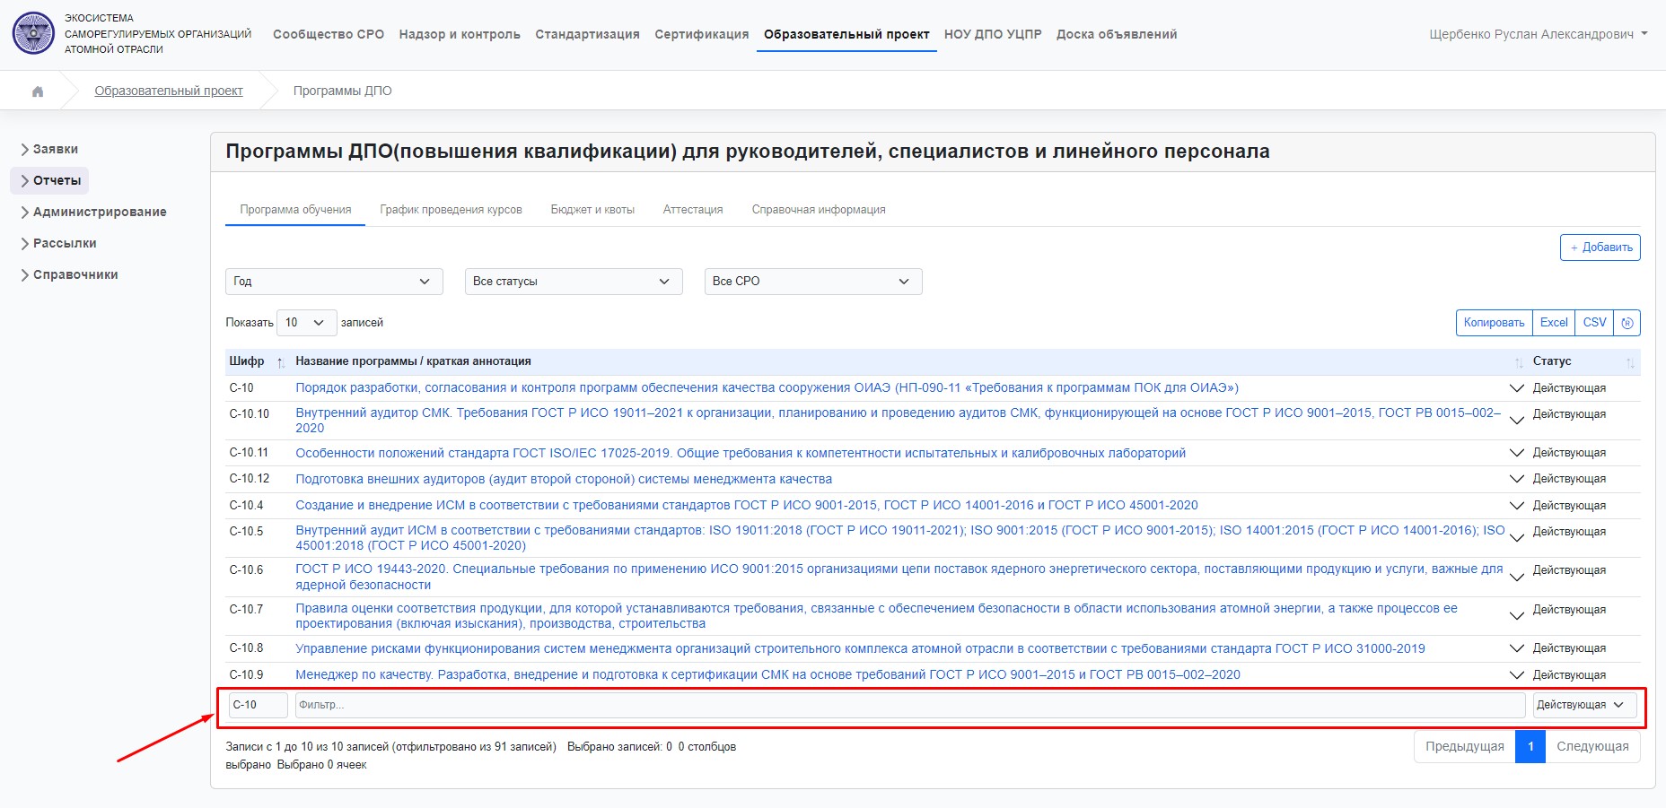Open the Надзор и контроль menu
The height and width of the screenshot is (808, 1666).
pos(460,34)
